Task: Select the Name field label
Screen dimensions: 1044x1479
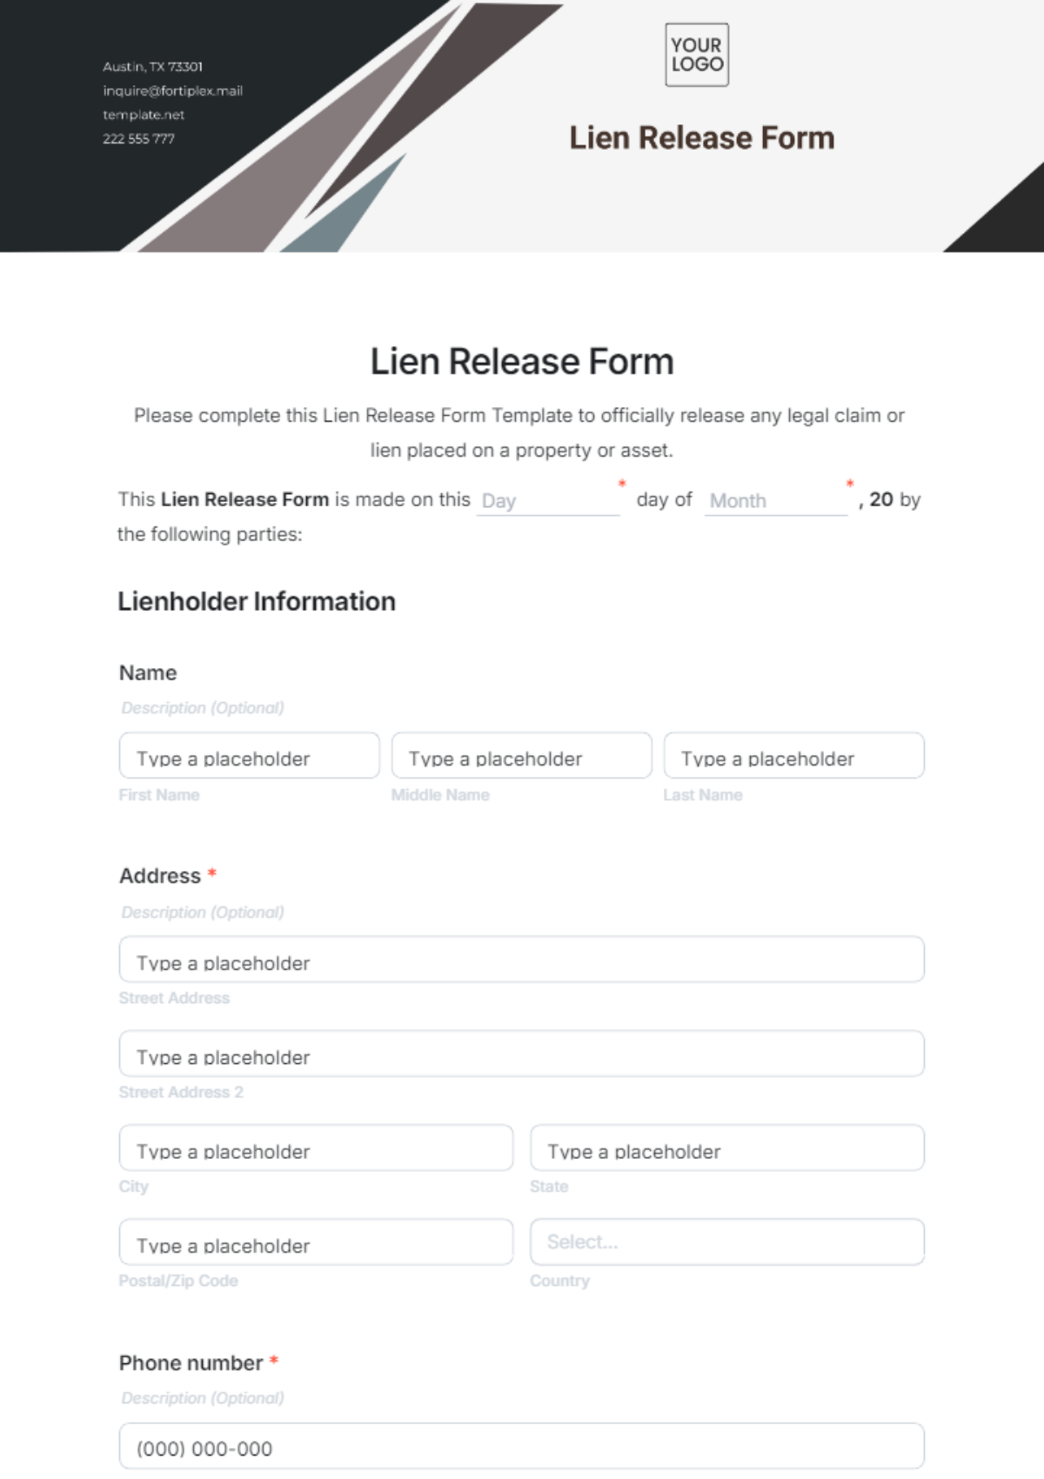Action: [x=148, y=673]
